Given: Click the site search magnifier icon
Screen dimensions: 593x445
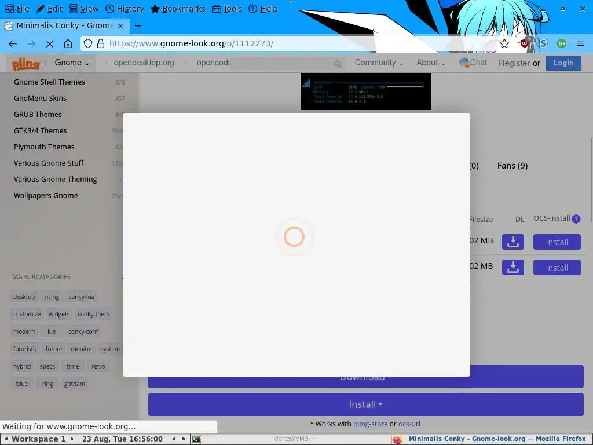Looking at the screenshot, I should (x=338, y=64).
